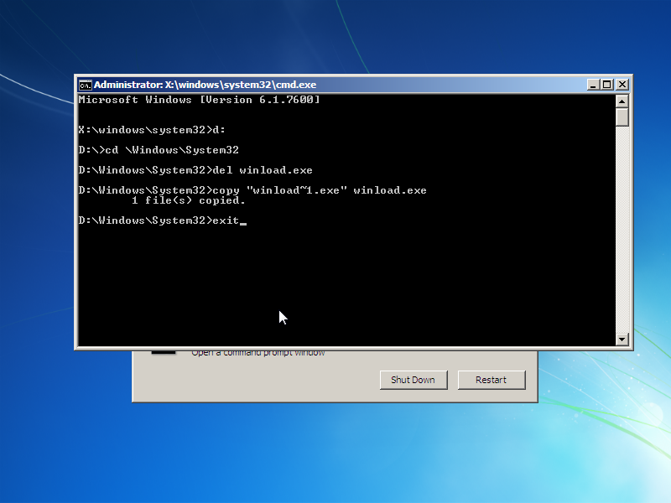
Task: Click the title bar text 'Administrator: X:\windows\system32\cmd.exe'
Action: point(205,85)
